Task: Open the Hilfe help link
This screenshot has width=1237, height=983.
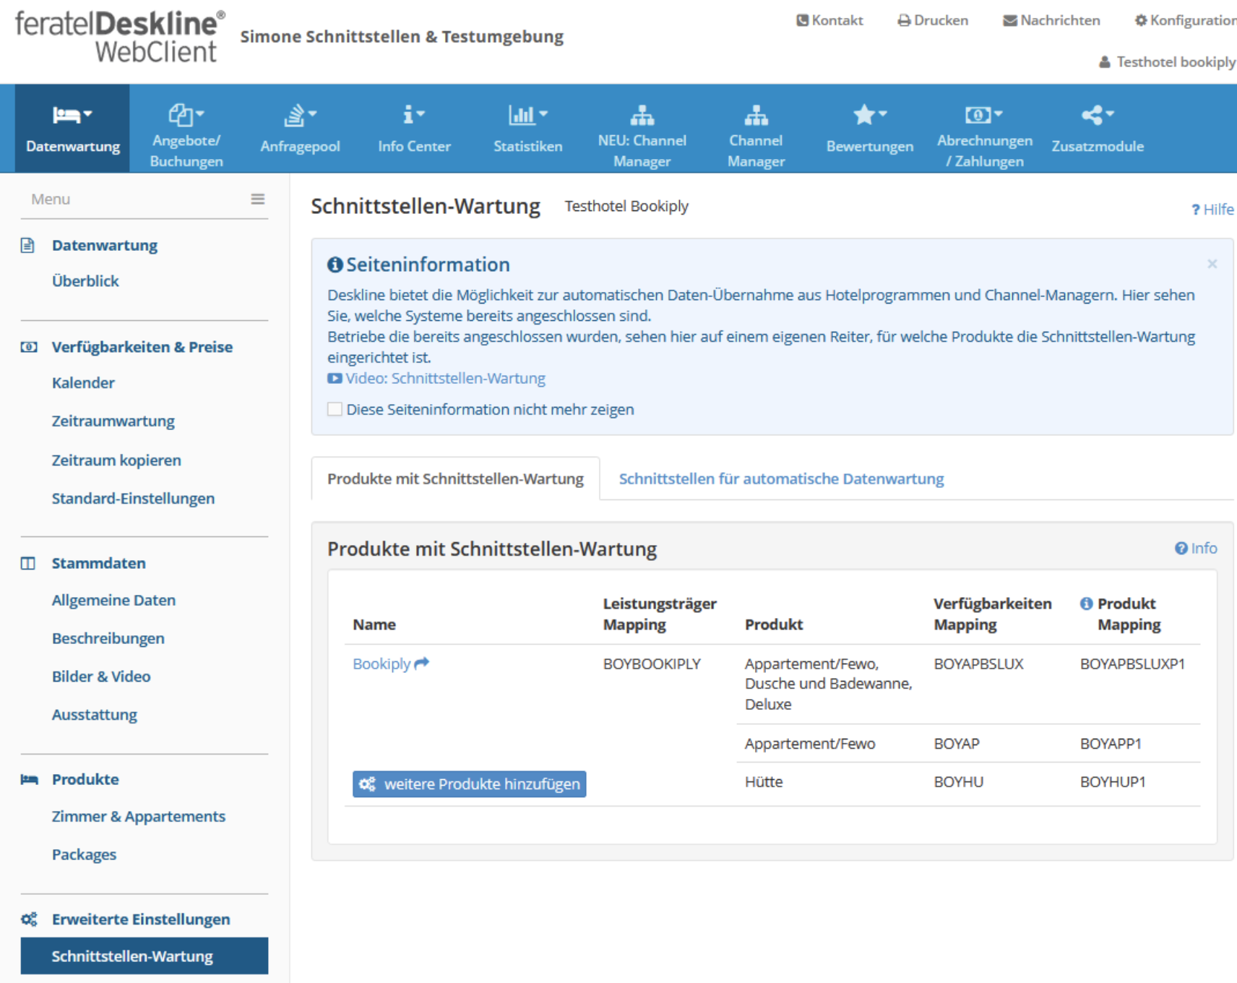Action: [x=1212, y=210]
